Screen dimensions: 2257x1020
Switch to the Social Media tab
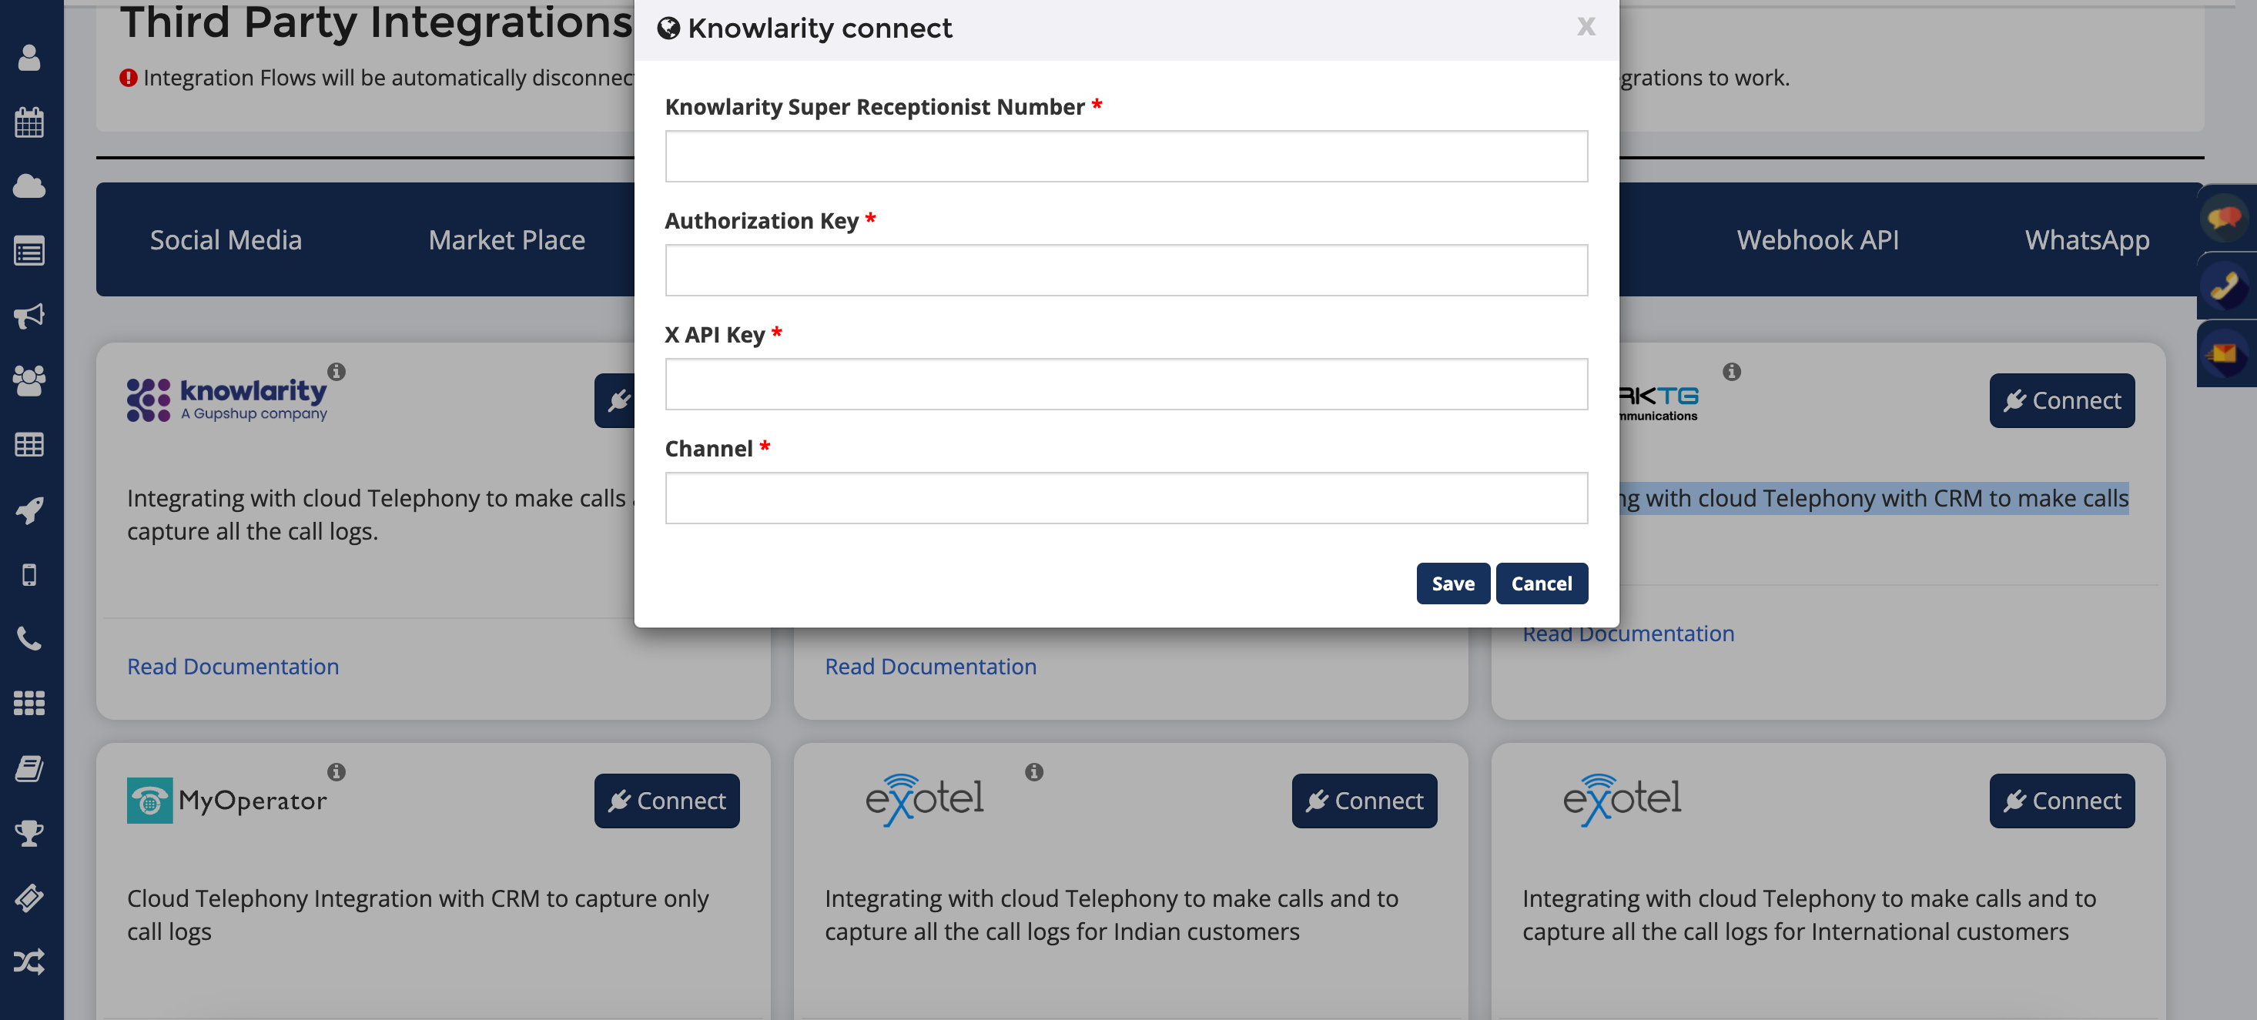(x=226, y=240)
